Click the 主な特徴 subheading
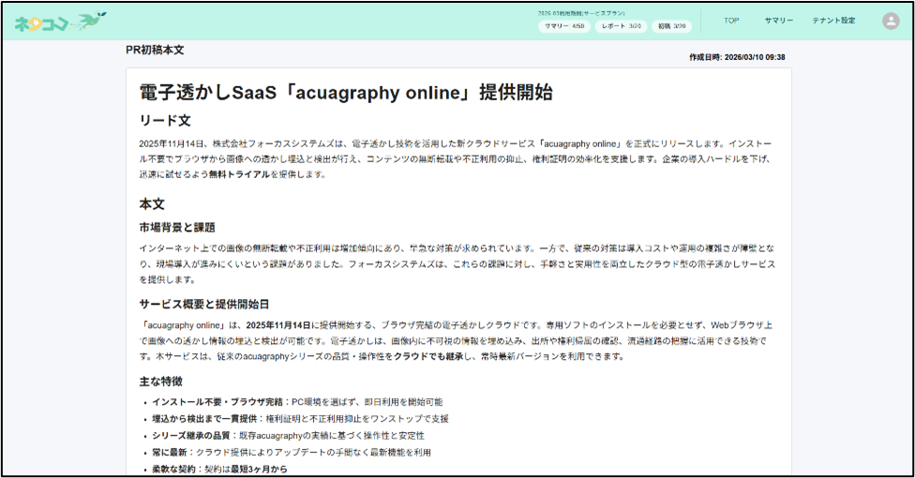Screen dimensions: 915x478 coord(161,381)
